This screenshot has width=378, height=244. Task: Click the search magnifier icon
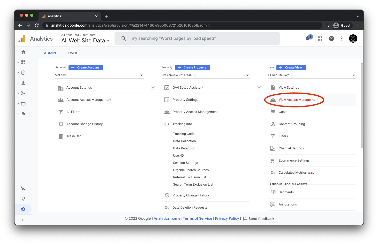[x=124, y=39]
